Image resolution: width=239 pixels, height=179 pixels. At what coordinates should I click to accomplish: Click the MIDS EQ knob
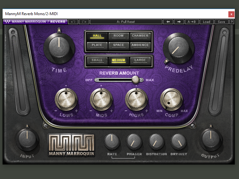(101, 99)
